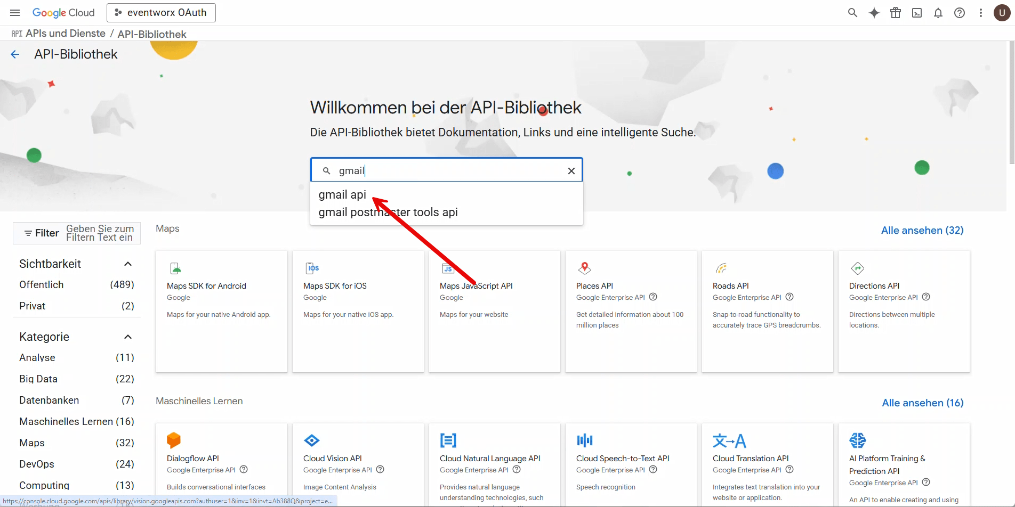This screenshot has width=1015, height=507.
Task: Filter by Analyse category
Action: (x=77, y=358)
